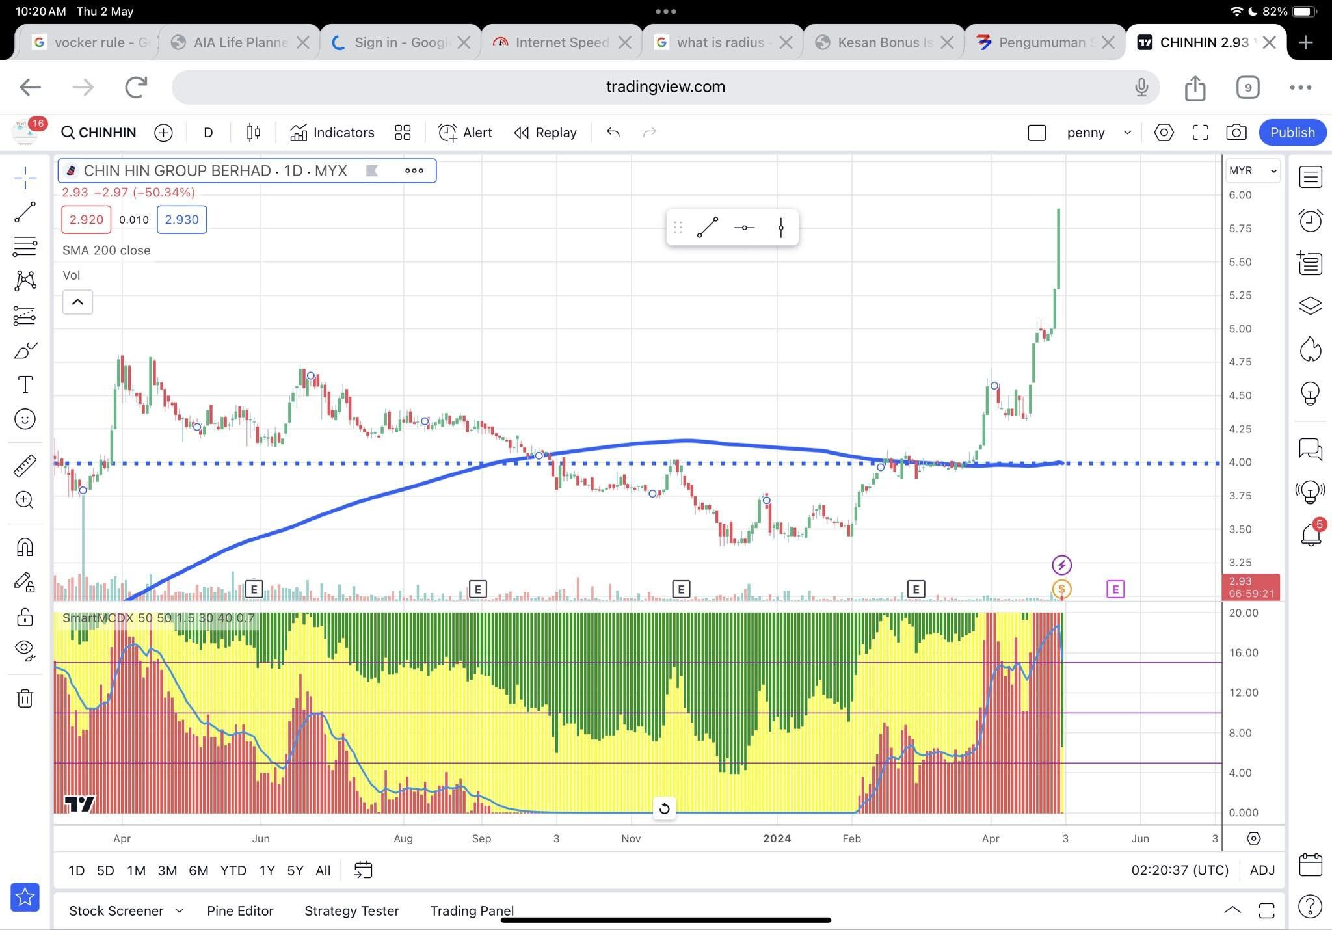This screenshot has height=930, width=1332.
Task: Toggle hide all drawings eye icon
Action: point(25,648)
